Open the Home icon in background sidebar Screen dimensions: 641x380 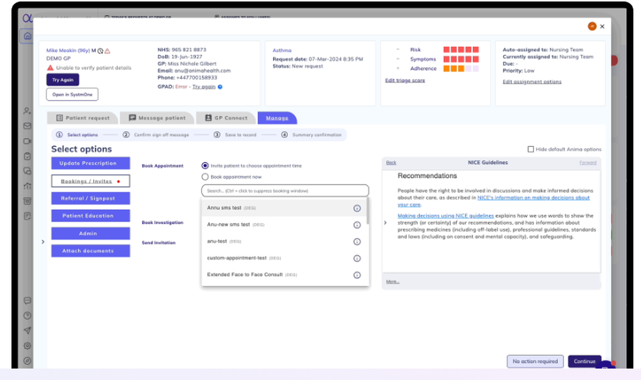[27, 36]
